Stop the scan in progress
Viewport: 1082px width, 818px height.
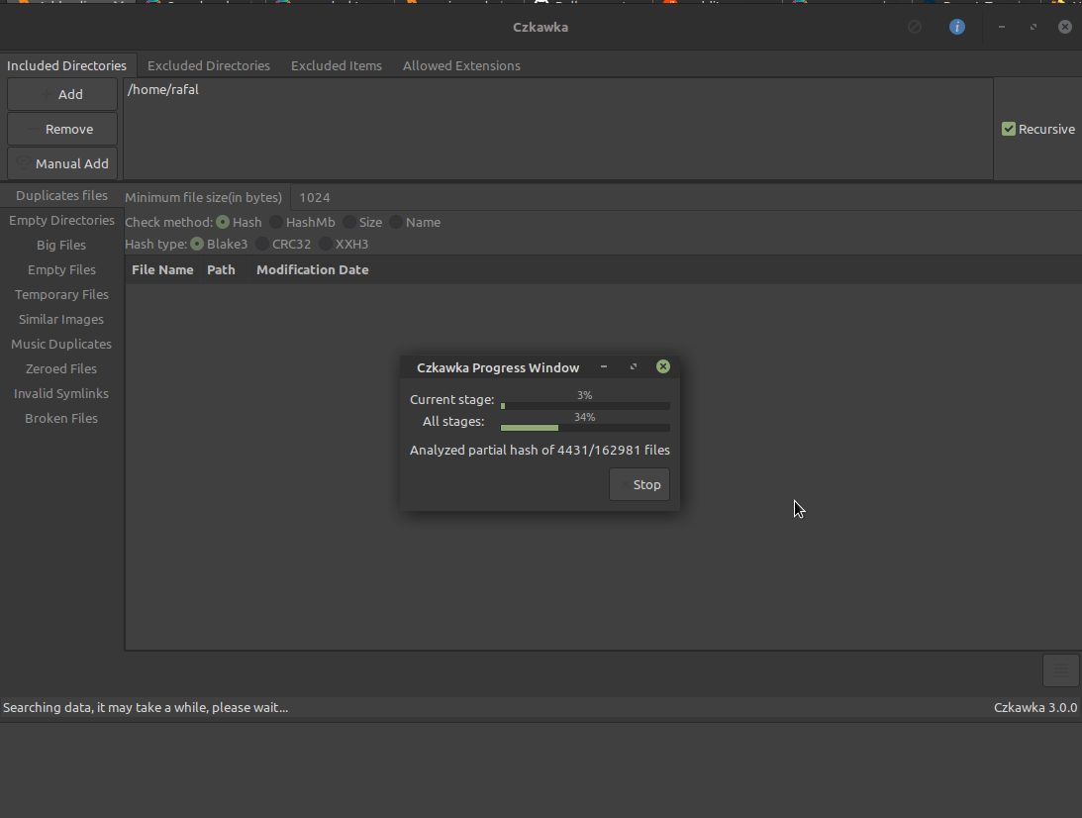coord(639,484)
